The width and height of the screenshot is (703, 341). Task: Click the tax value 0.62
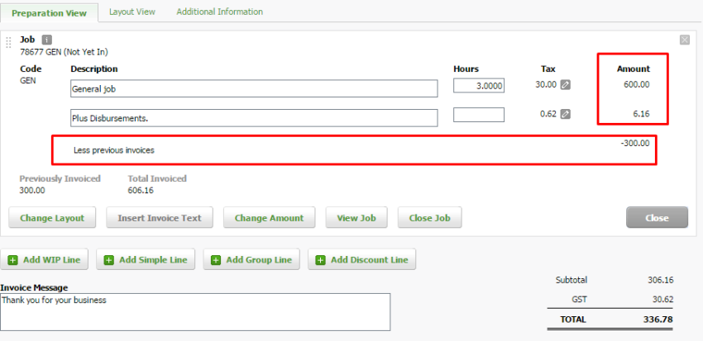tap(548, 114)
